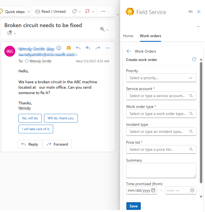205x212 pixels.
Task: Expand the ribbon with the chevron
Action: tap(118, 15)
